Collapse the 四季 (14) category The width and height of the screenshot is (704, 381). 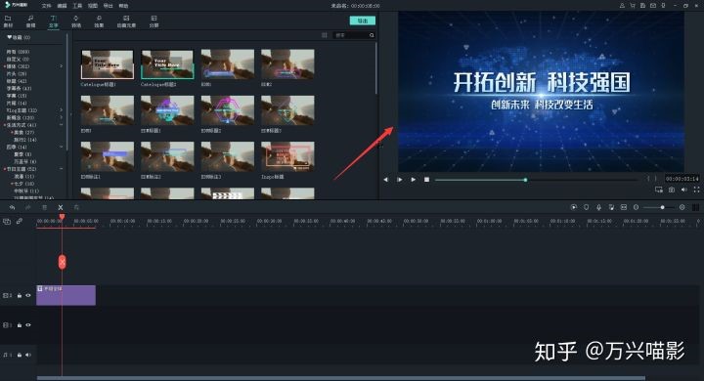pyautogui.click(x=61, y=147)
